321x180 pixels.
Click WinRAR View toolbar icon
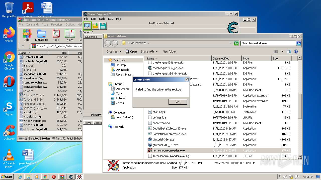70,35
